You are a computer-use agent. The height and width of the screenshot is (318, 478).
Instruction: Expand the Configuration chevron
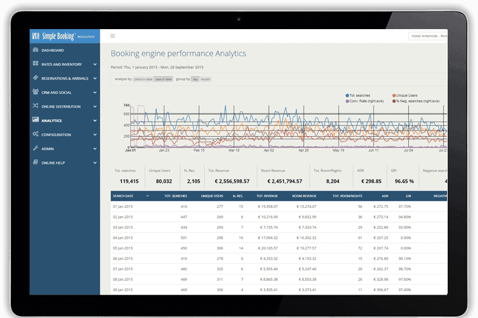pos(95,135)
